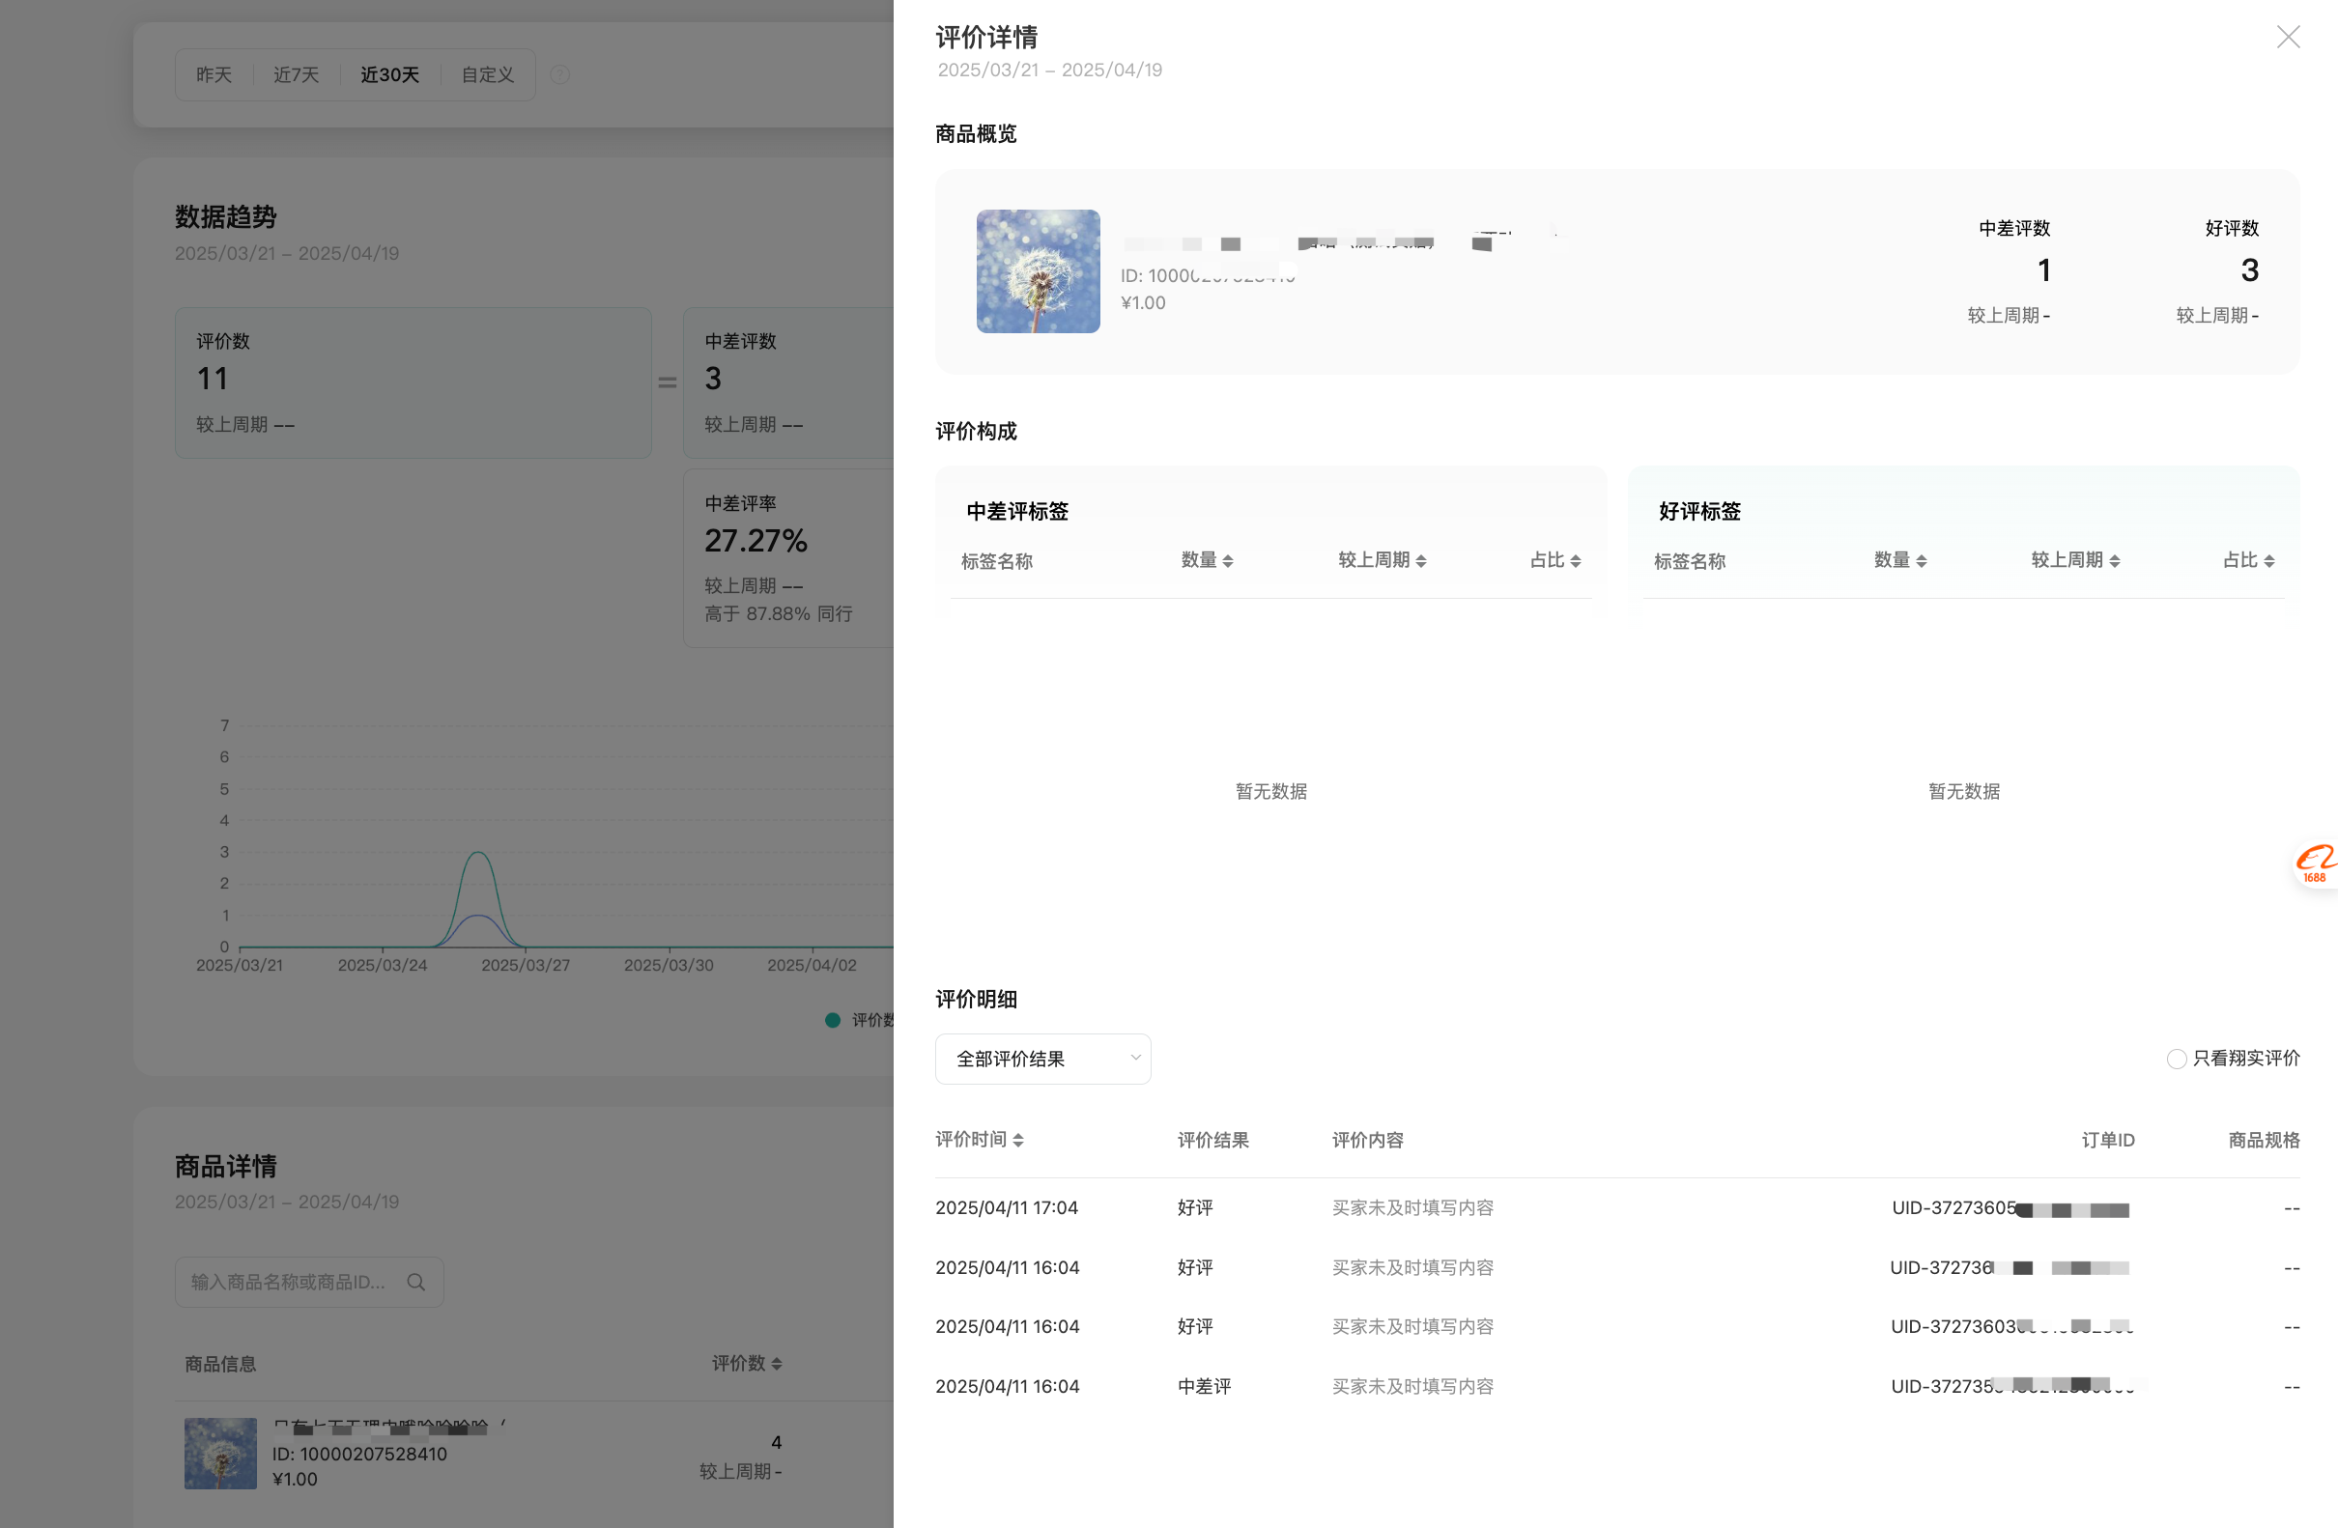
Task: Close the 评价详情 drawer with X icon
Action: (x=2287, y=38)
